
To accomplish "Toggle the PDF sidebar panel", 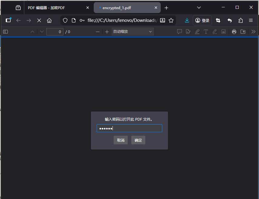I will [x=5, y=31].
